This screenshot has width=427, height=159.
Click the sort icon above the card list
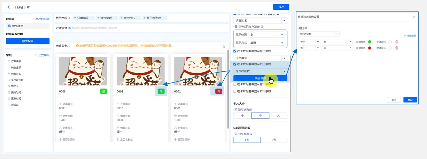point(224,47)
